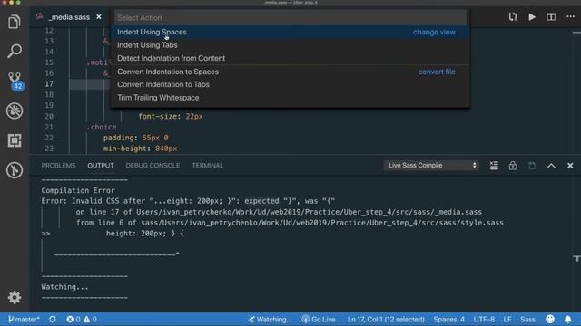Click the master branch in status bar
The height and width of the screenshot is (326, 581).
tap(24, 319)
